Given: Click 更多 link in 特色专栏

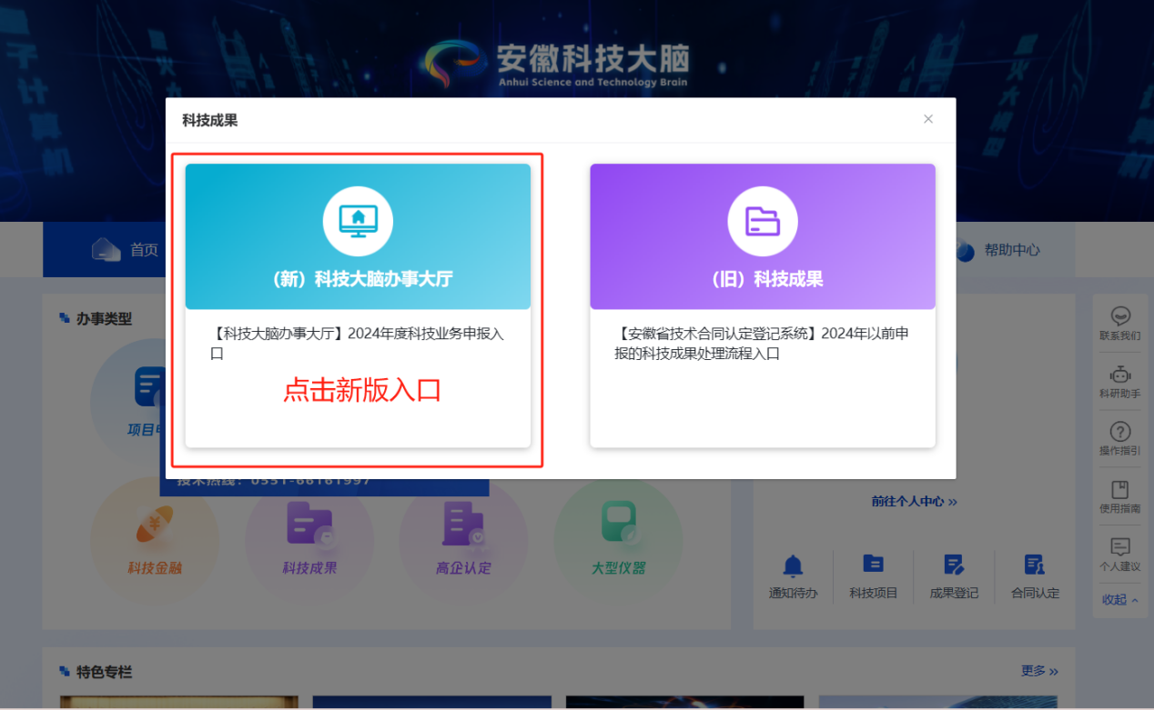Looking at the screenshot, I should [1039, 671].
